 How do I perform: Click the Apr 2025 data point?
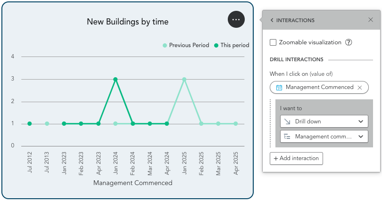tap(236, 124)
